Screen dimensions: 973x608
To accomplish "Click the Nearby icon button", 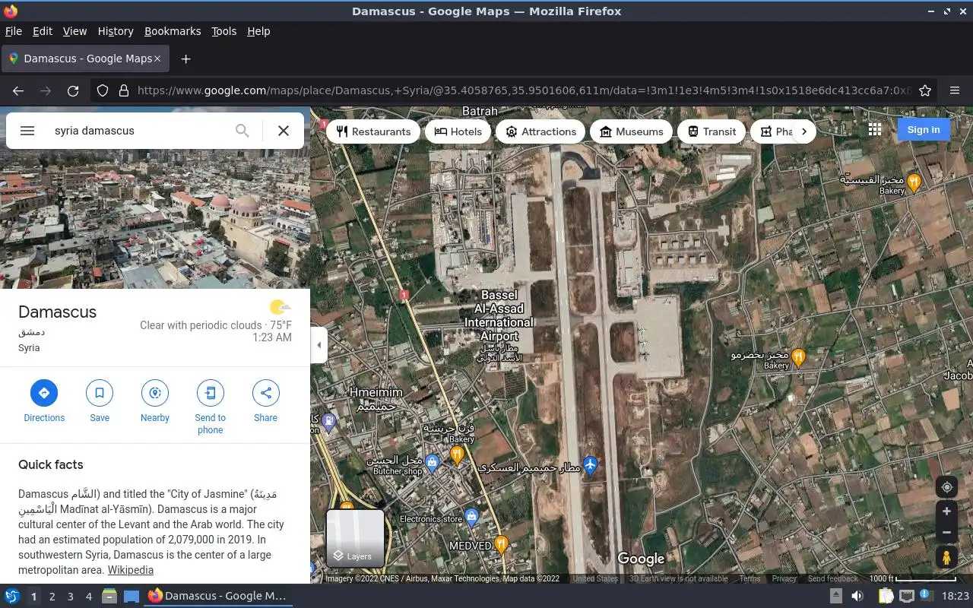I will tap(155, 393).
